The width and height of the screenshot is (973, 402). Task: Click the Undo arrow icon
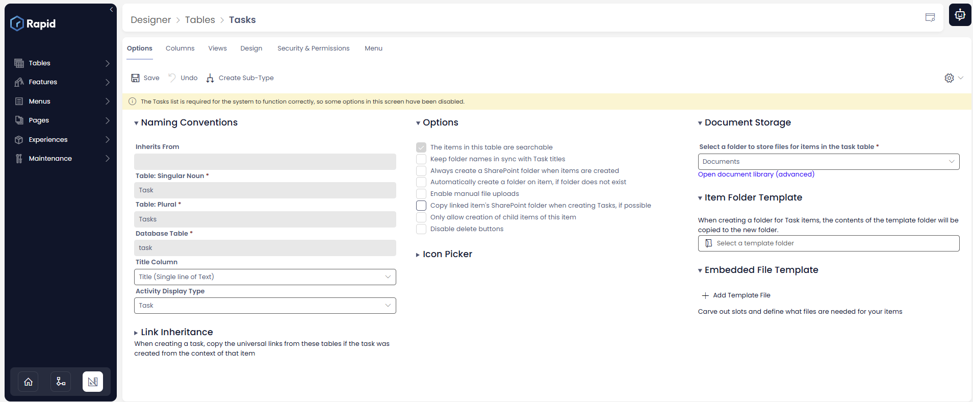click(172, 78)
